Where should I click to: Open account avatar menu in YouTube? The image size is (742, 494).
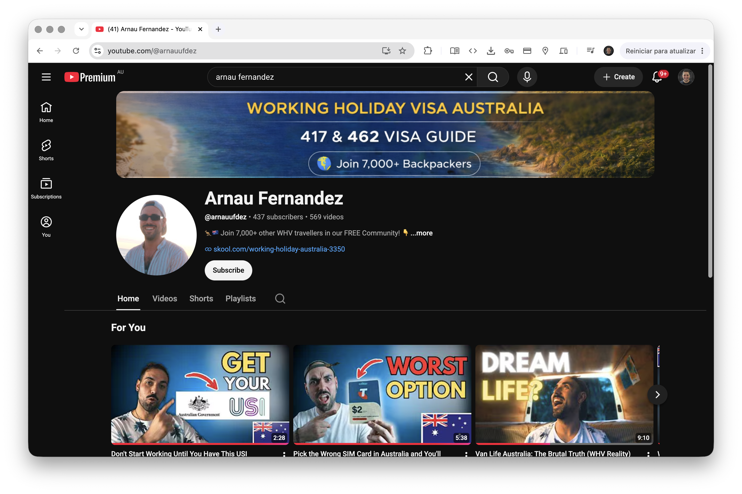click(x=686, y=77)
